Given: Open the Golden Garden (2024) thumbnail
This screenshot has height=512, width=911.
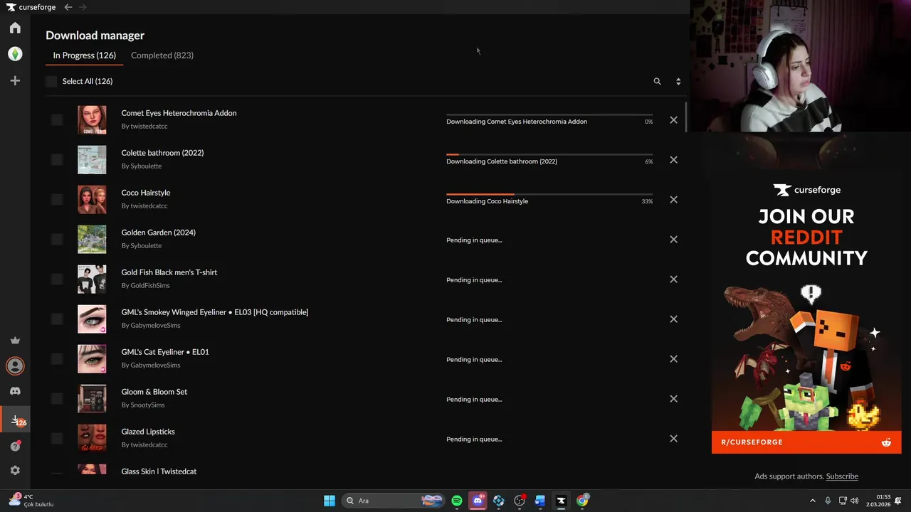Looking at the screenshot, I should 92,240.
